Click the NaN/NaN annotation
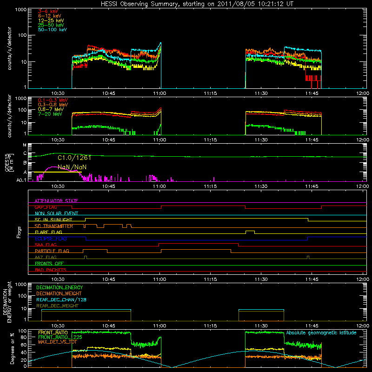The height and width of the screenshot is (372, 372). (72, 167)
